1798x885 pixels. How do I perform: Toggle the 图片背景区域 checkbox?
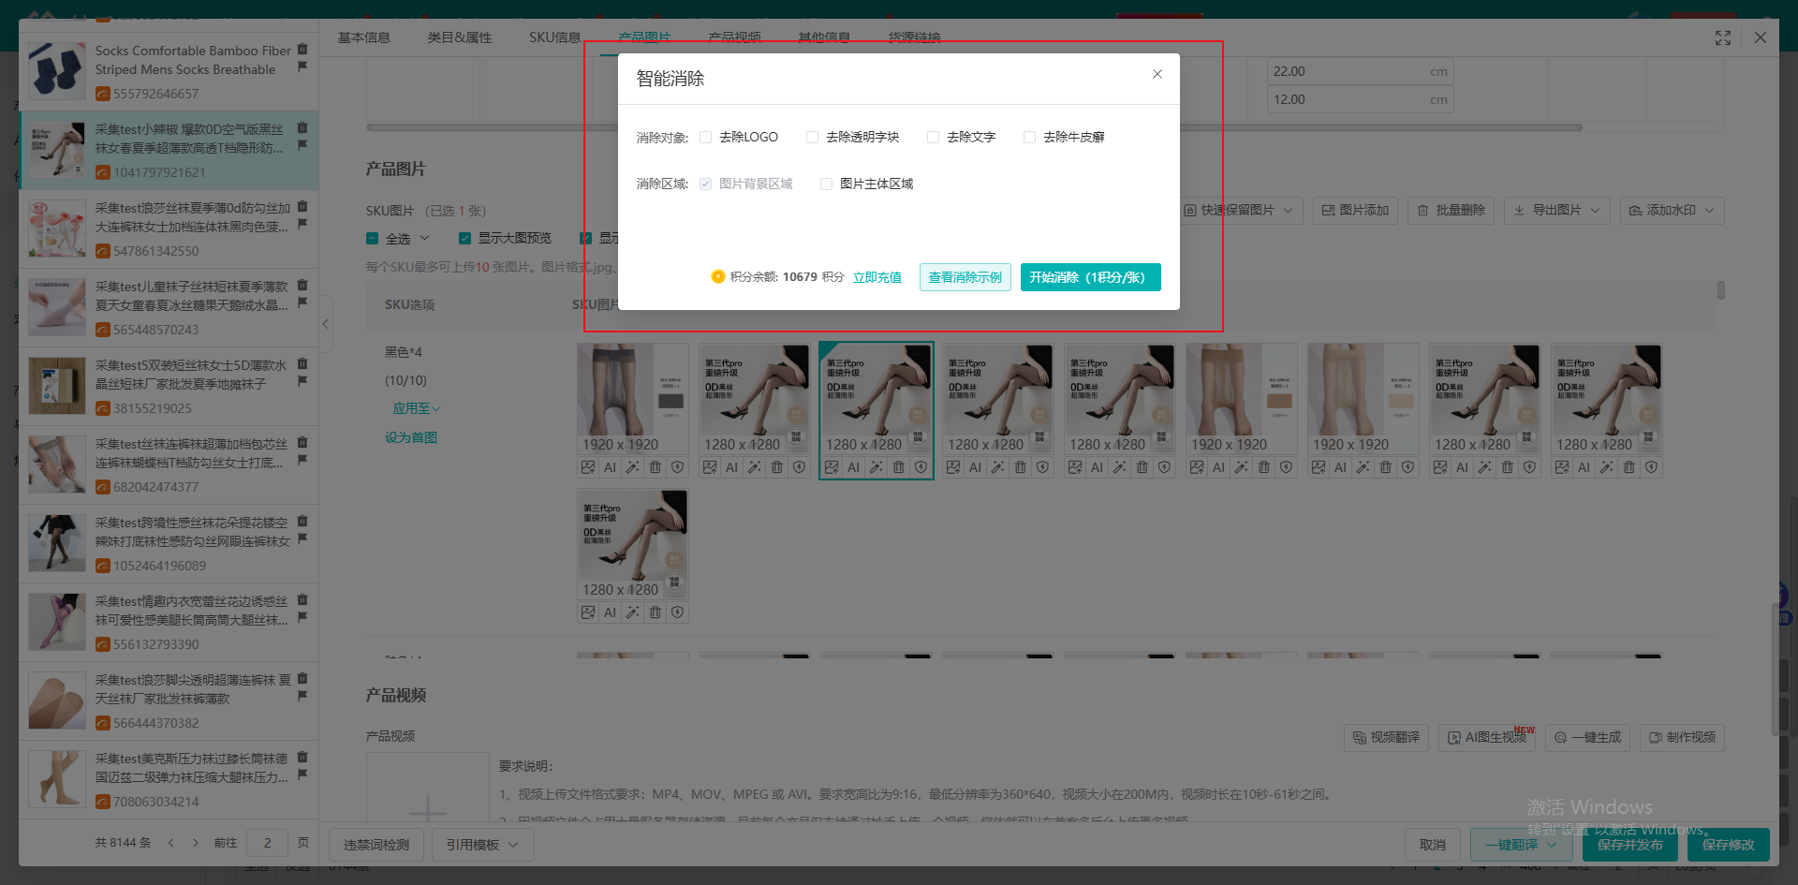pyautogui.click(x=706, y=184)
